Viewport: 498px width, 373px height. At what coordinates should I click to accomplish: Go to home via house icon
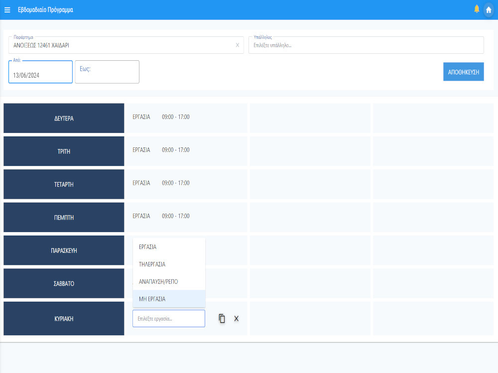(489, 10)
